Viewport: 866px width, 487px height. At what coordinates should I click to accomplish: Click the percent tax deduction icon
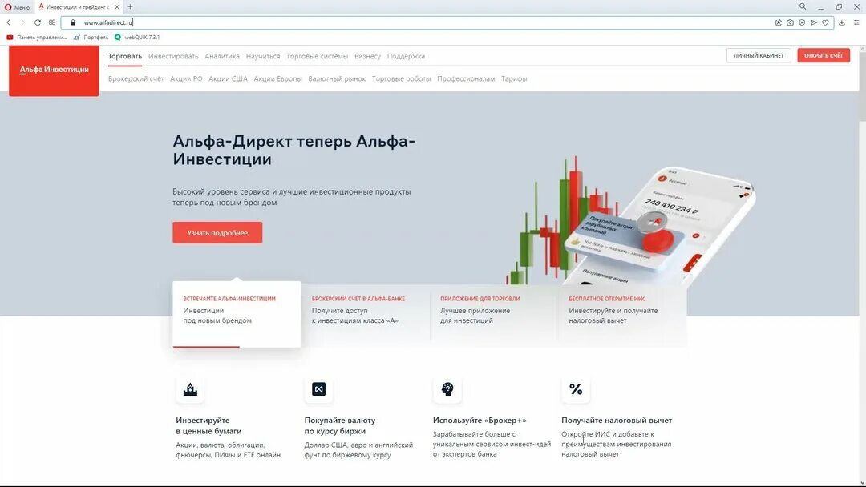[x=576, y=389]
